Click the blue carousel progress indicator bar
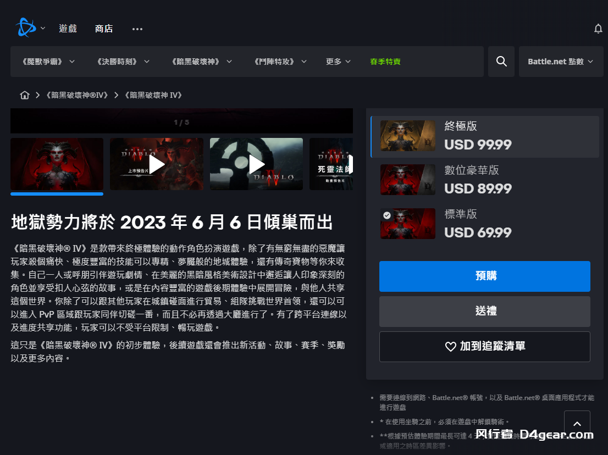Viewport: 608px width, 455px height. (x=57, y=194)
